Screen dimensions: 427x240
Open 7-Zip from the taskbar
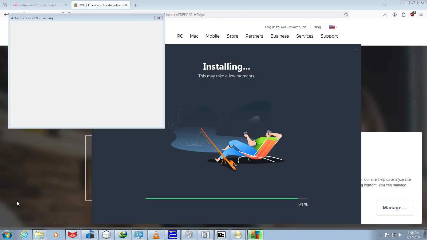(221, 235)
